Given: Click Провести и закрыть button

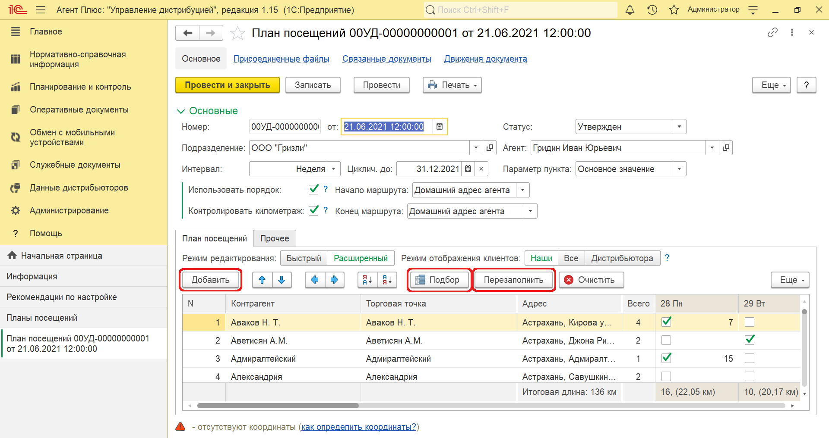Looking at the screenshot, I should 228,85.
